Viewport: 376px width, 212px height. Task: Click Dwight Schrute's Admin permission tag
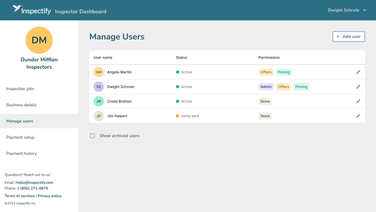pyautogui.click(x=266, y=87)
